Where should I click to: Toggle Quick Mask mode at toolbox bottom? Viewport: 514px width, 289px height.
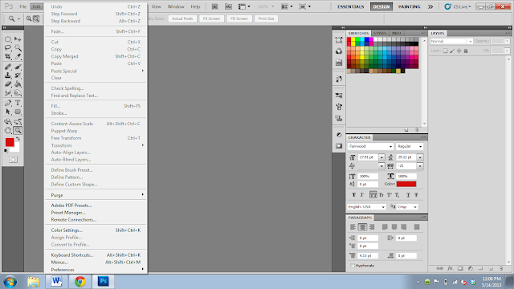(x=13, y=160)
